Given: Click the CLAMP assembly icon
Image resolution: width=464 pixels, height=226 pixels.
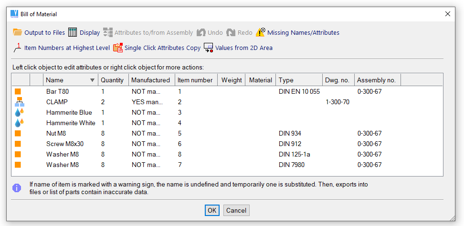Looking at the screenshot, I should (x=19, y=102).
